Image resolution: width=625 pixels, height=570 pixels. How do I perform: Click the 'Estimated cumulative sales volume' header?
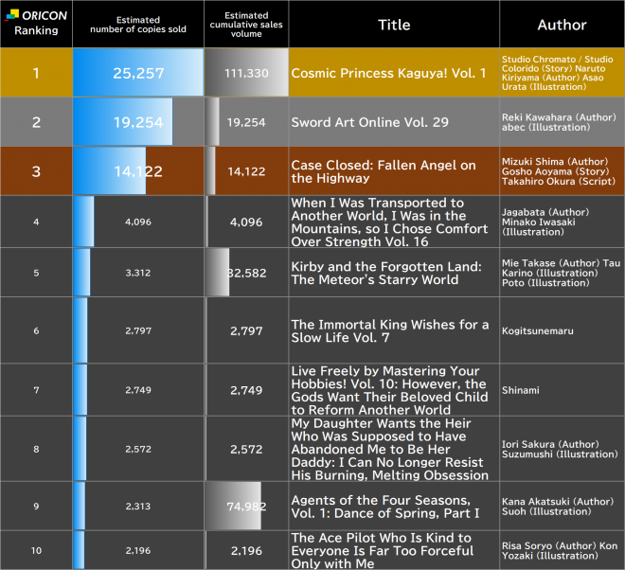point(246,25)
